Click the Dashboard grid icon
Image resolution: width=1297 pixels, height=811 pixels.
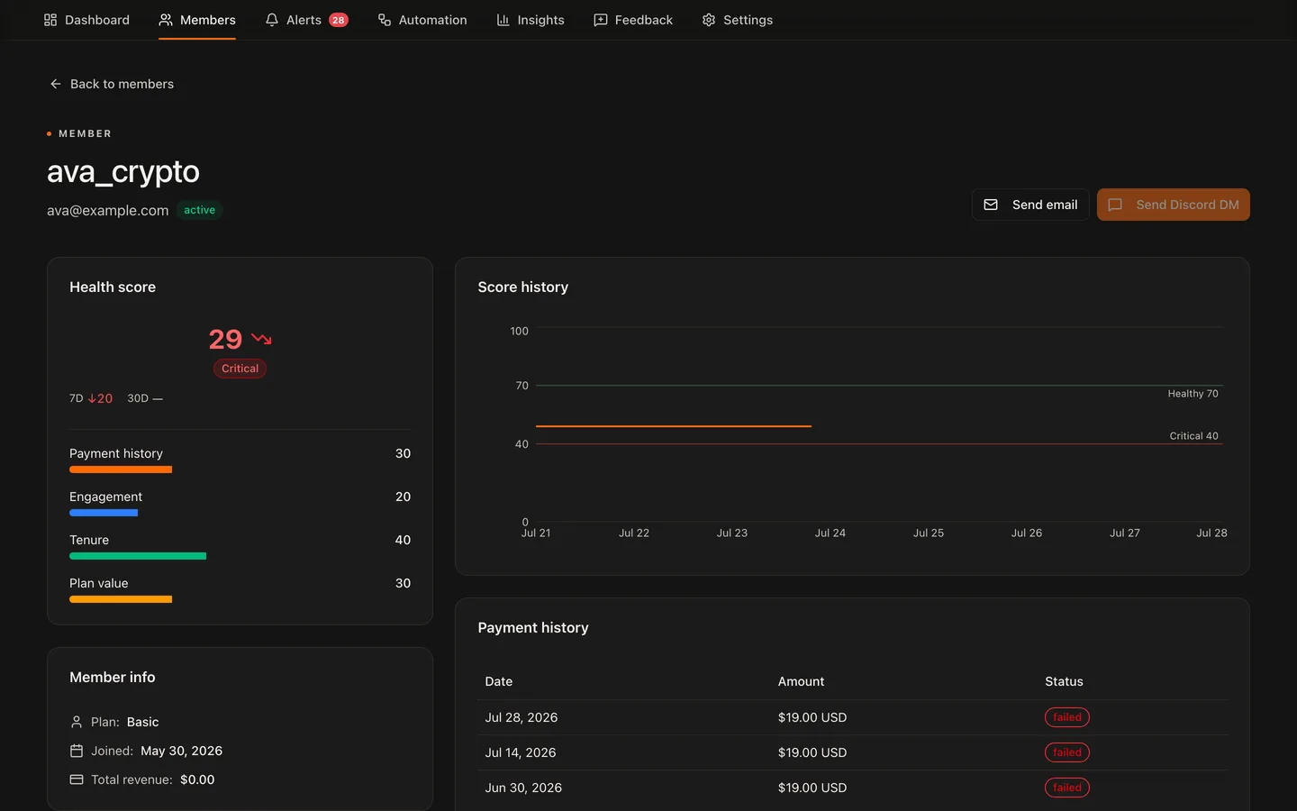[x=50, y=20]
